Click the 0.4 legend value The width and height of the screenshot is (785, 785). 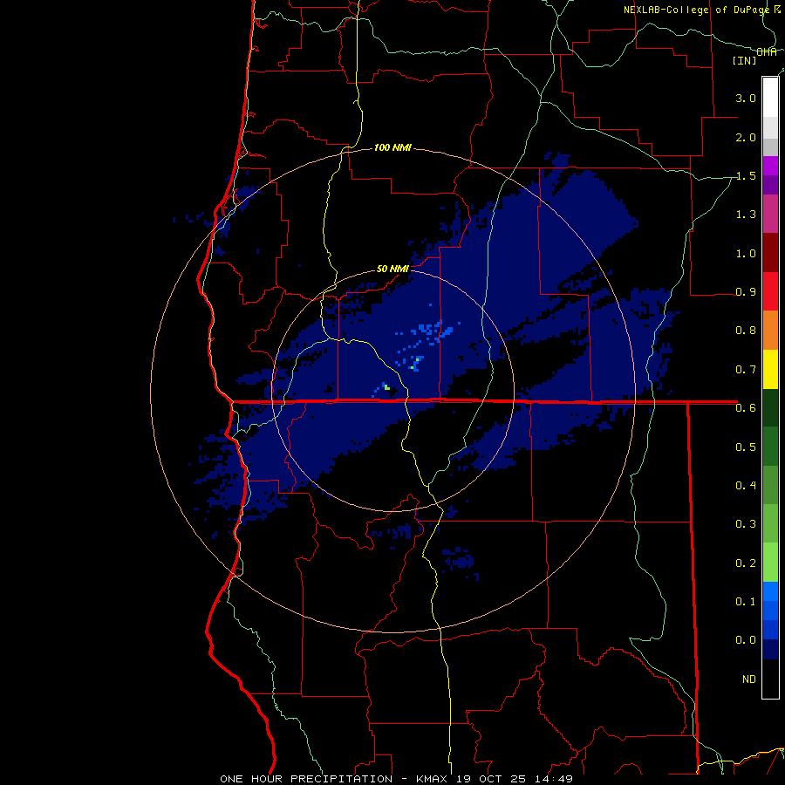coord(746,485)
